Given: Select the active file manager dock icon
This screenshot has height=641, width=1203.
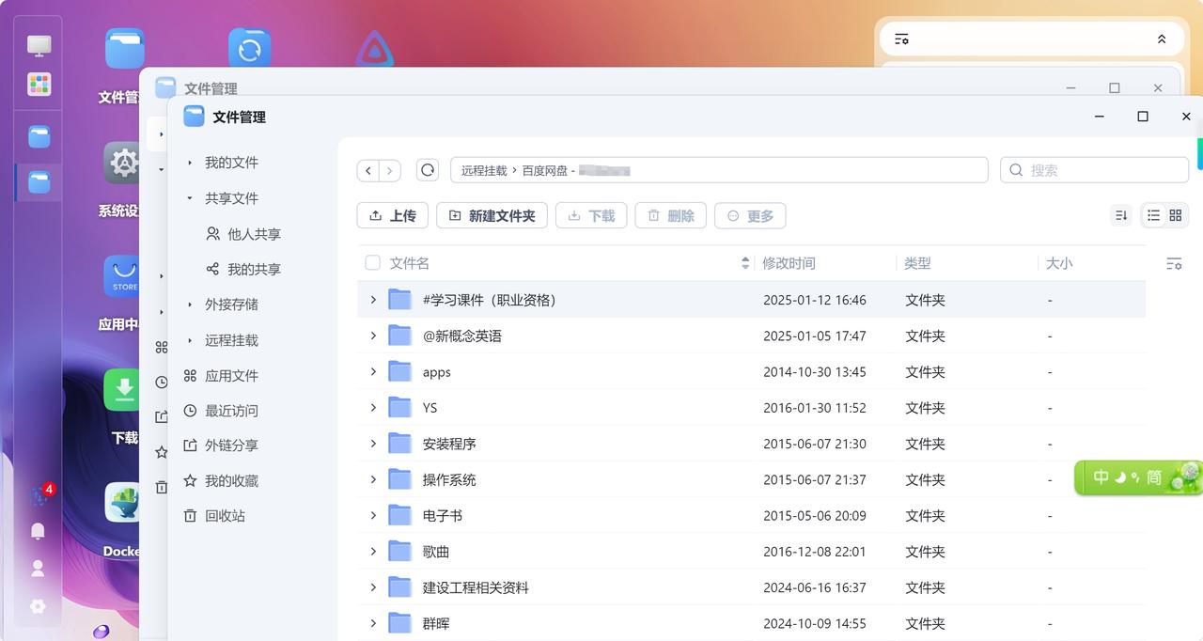Looking at the screenshot, I should [39, 182].
